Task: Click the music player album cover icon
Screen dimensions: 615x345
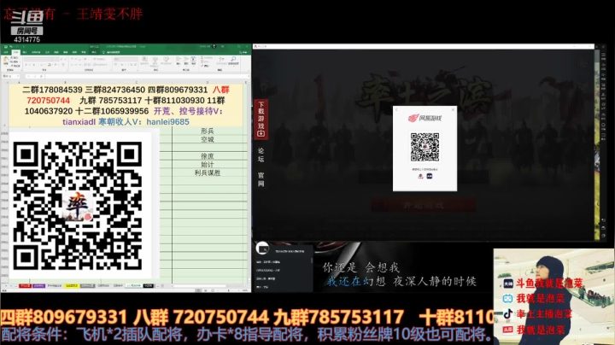Action: [262, 249]
